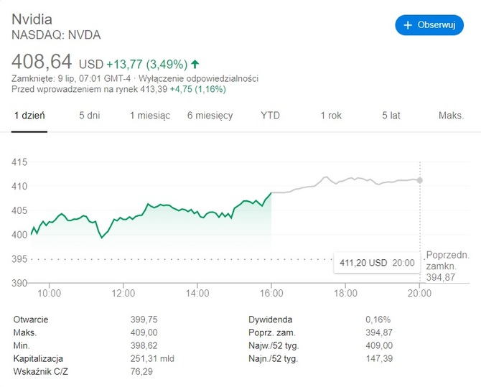Show the 1 rok chart range
The width and height of the screenshot is (481, 387).
coord(331,116)
